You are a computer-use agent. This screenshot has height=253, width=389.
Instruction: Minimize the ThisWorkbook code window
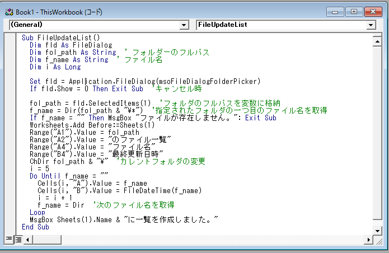coord(335,12)
